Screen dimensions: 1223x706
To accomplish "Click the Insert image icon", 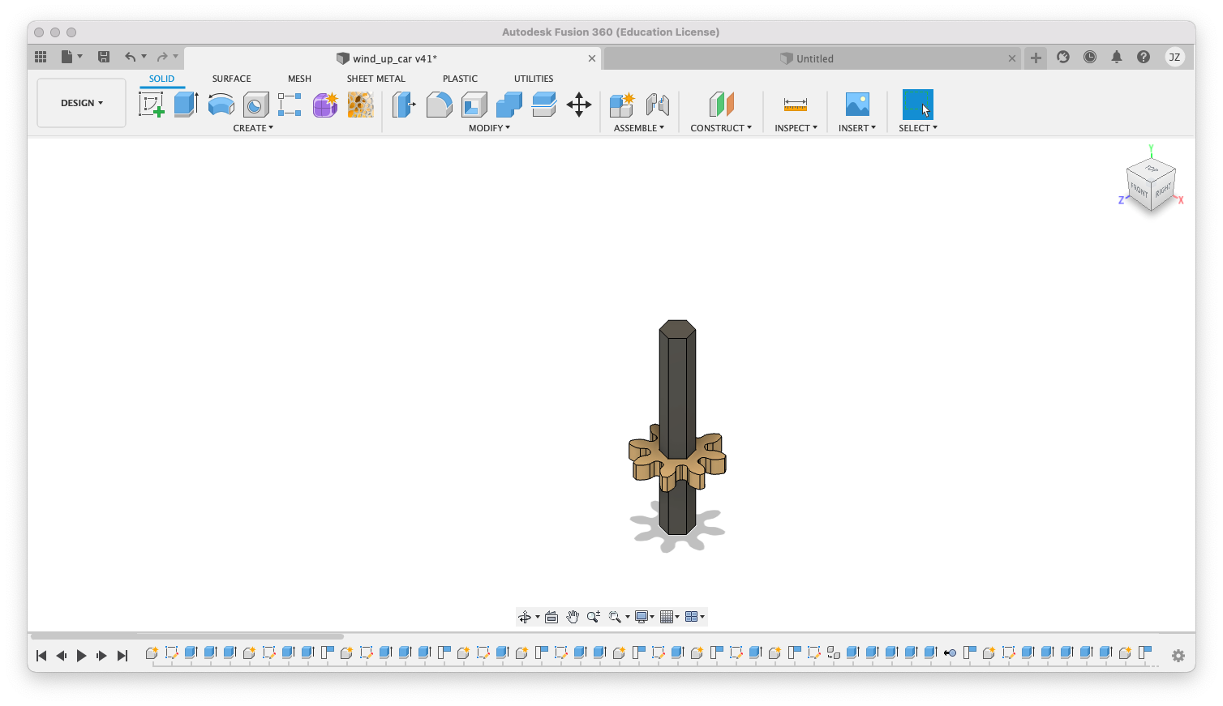I will pos(857,105).
